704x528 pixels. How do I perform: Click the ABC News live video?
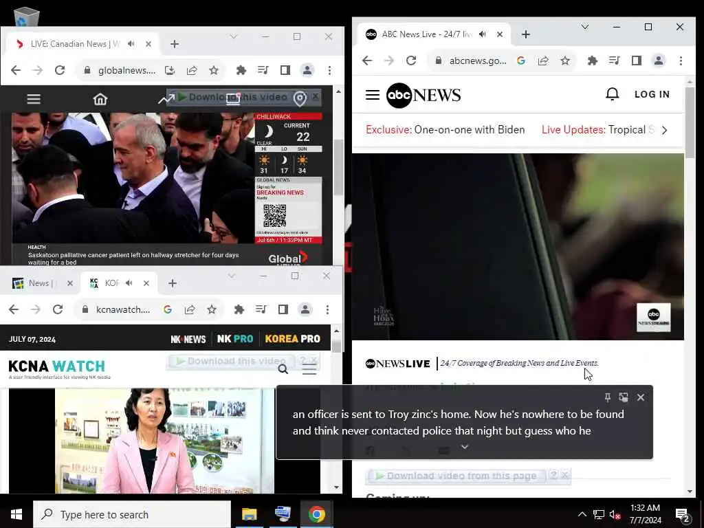coord(518,247)
